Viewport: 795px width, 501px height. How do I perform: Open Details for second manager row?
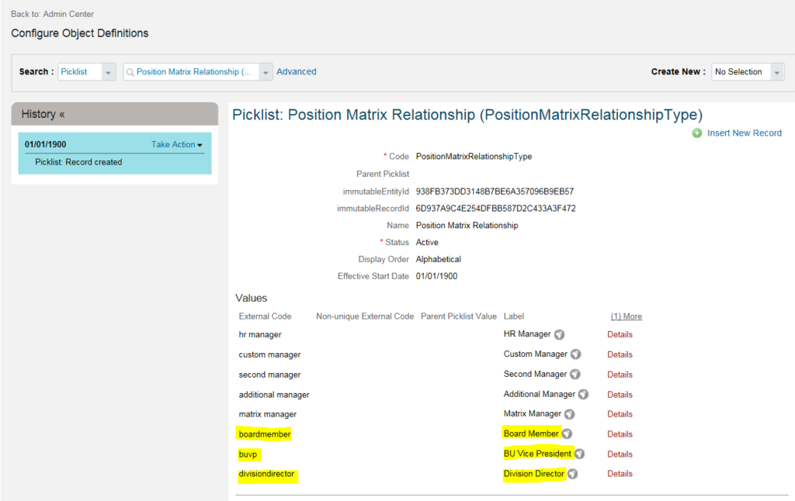tap(620, 375)
